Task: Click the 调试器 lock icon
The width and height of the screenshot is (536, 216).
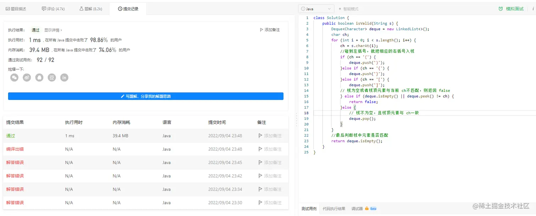Action: (367, 209)
